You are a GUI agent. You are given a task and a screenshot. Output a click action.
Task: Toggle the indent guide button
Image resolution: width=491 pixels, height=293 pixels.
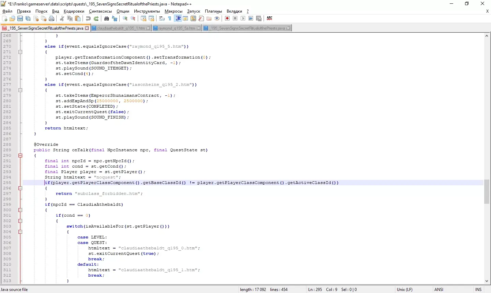pyautogui.click(x=178, y=18)
